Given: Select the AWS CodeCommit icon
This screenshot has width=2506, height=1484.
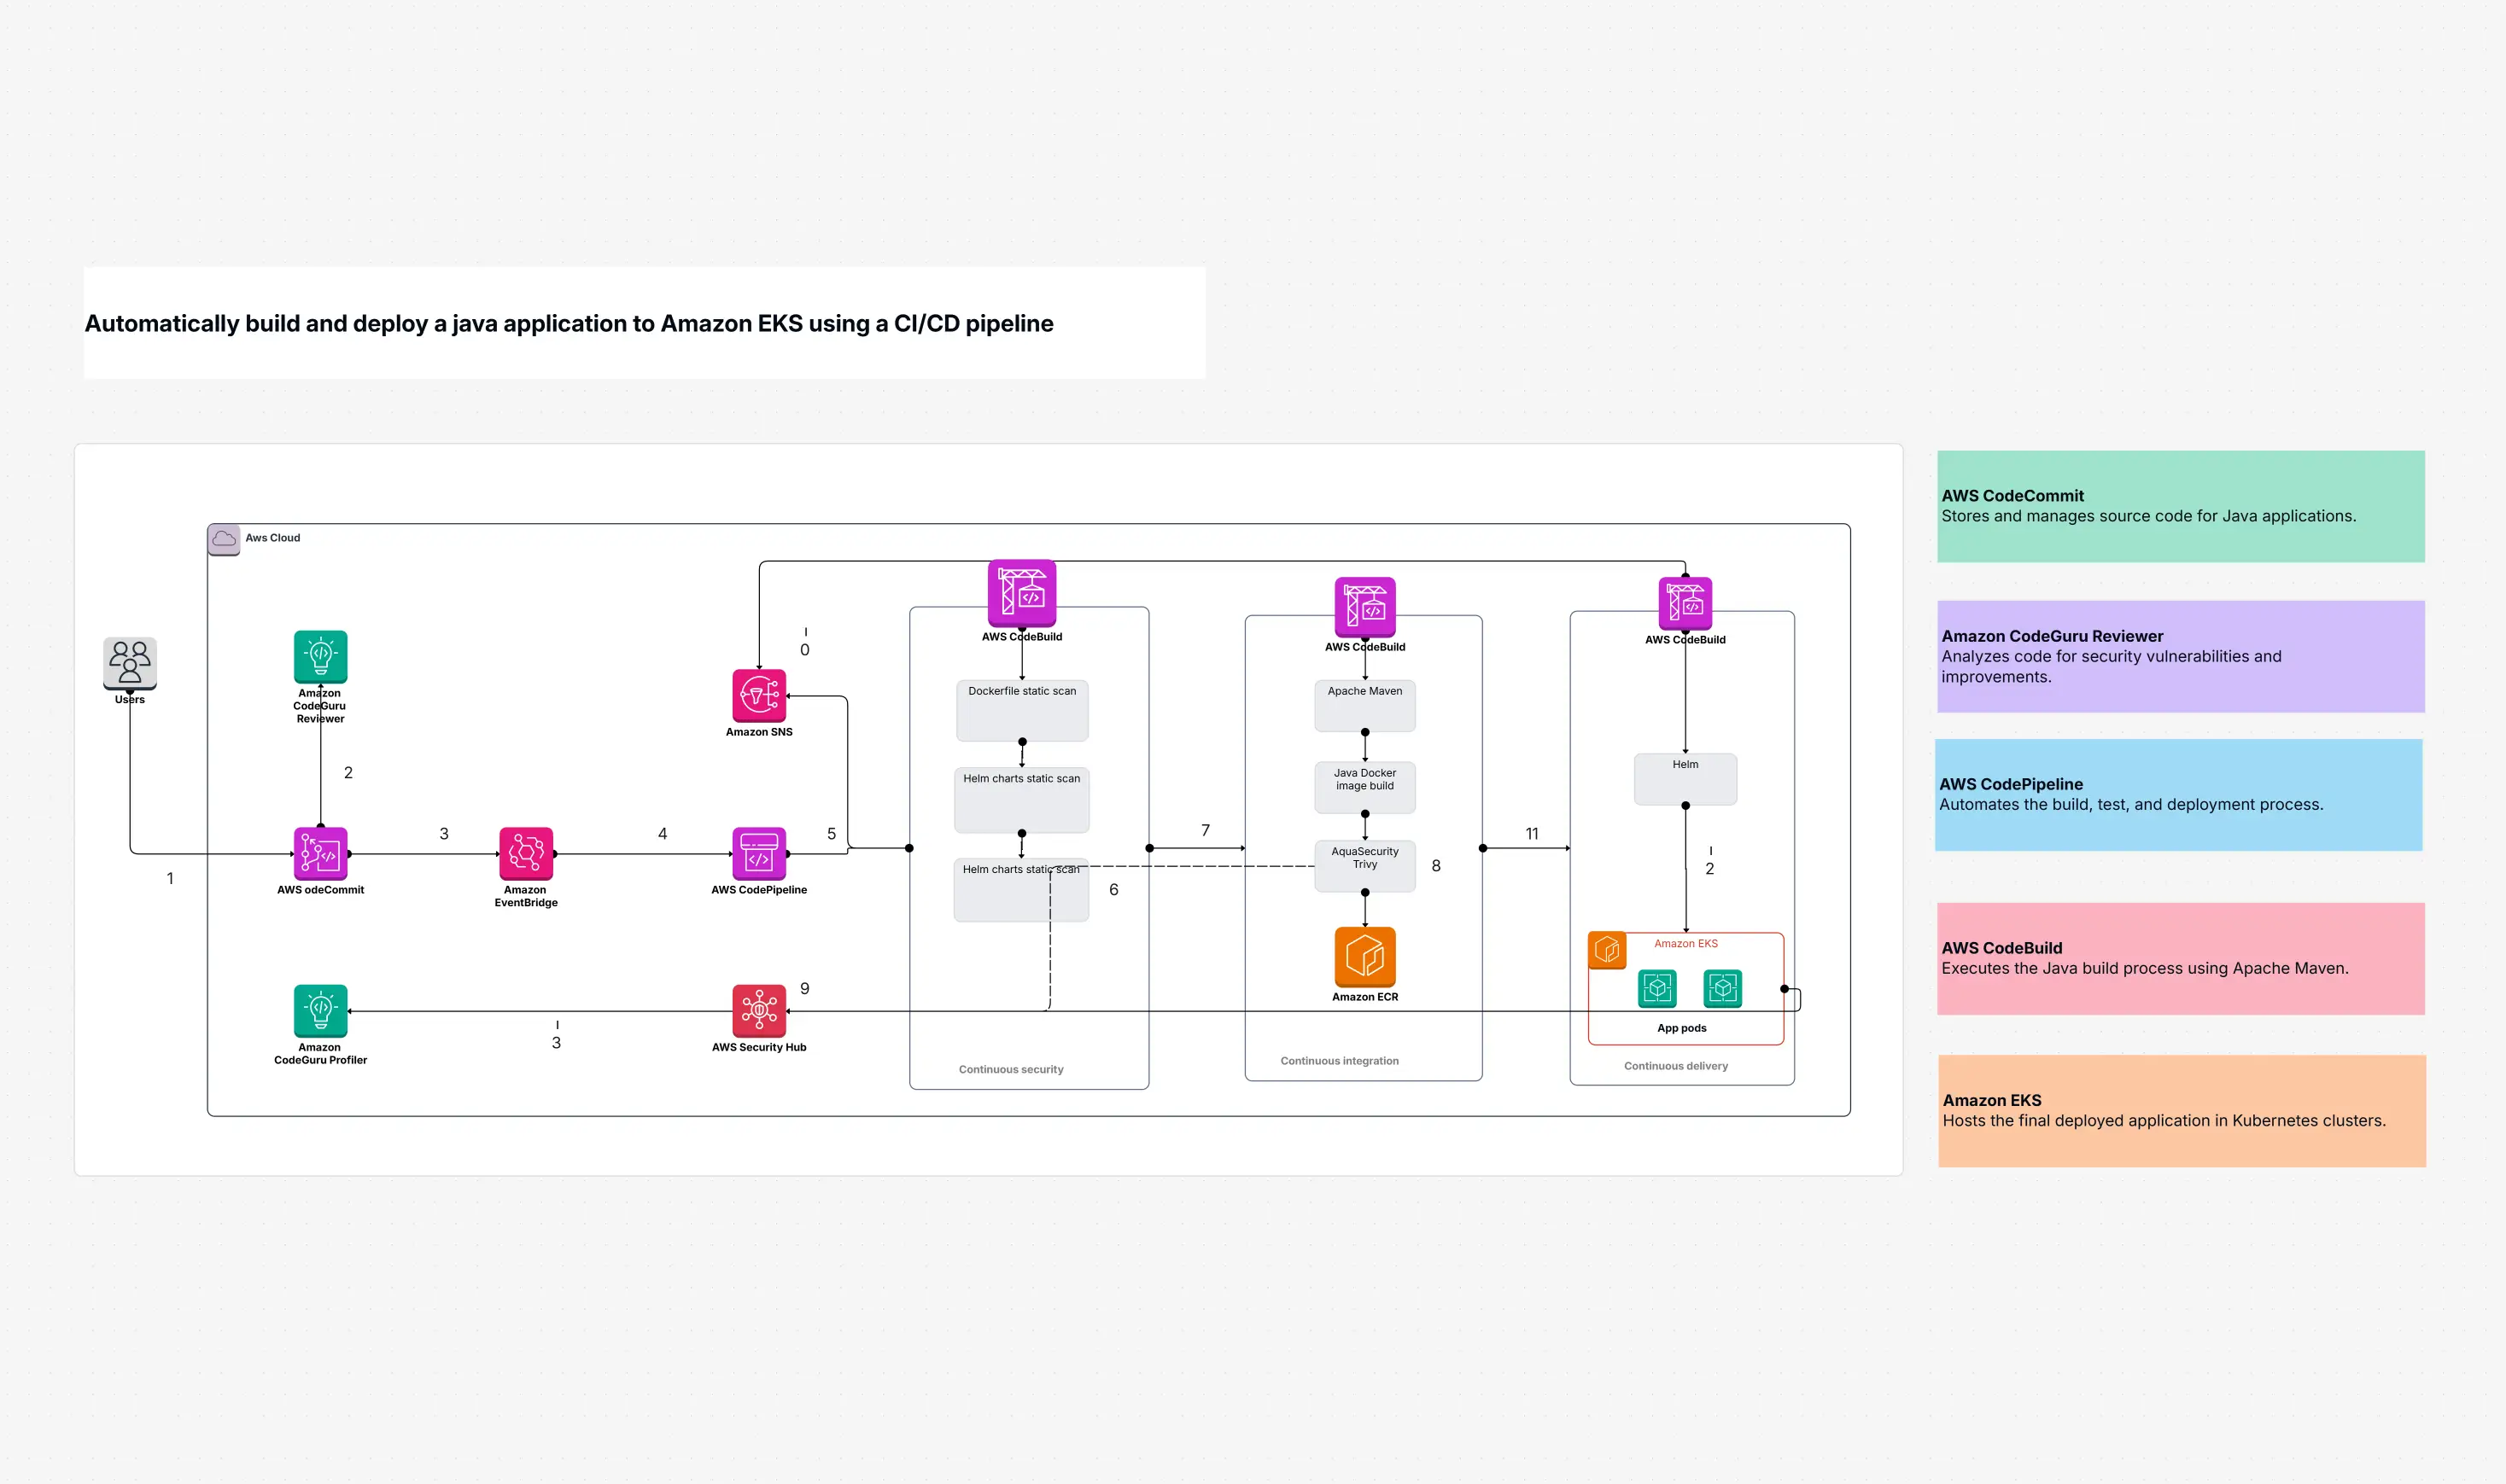Looking at the screenshot, I should 320,855.
